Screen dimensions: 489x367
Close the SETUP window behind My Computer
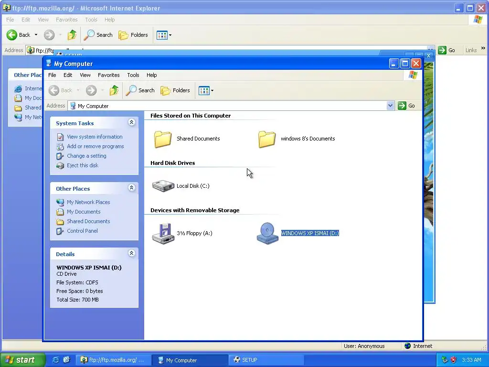[428, 55]
